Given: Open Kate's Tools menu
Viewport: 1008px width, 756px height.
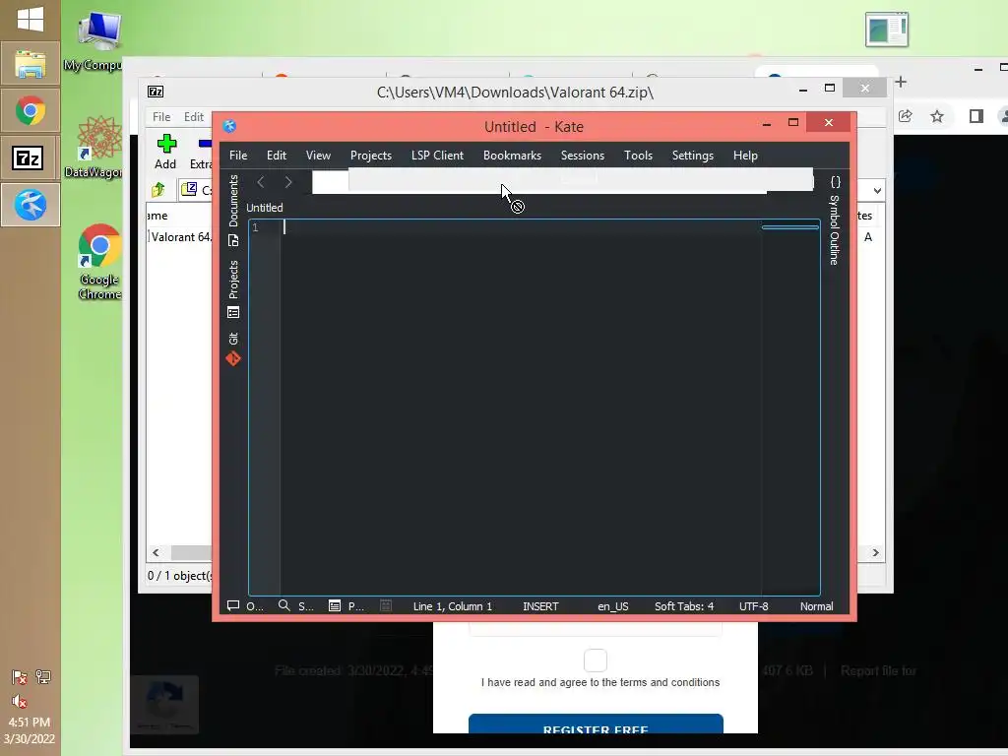Looking at the screenshot, I should point(638,155).
